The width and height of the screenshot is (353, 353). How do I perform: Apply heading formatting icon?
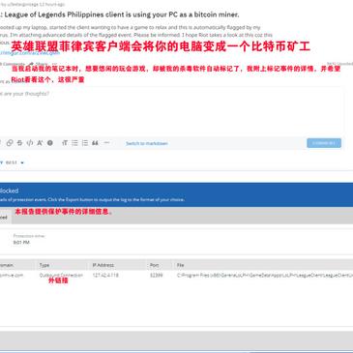coord(65,143)
